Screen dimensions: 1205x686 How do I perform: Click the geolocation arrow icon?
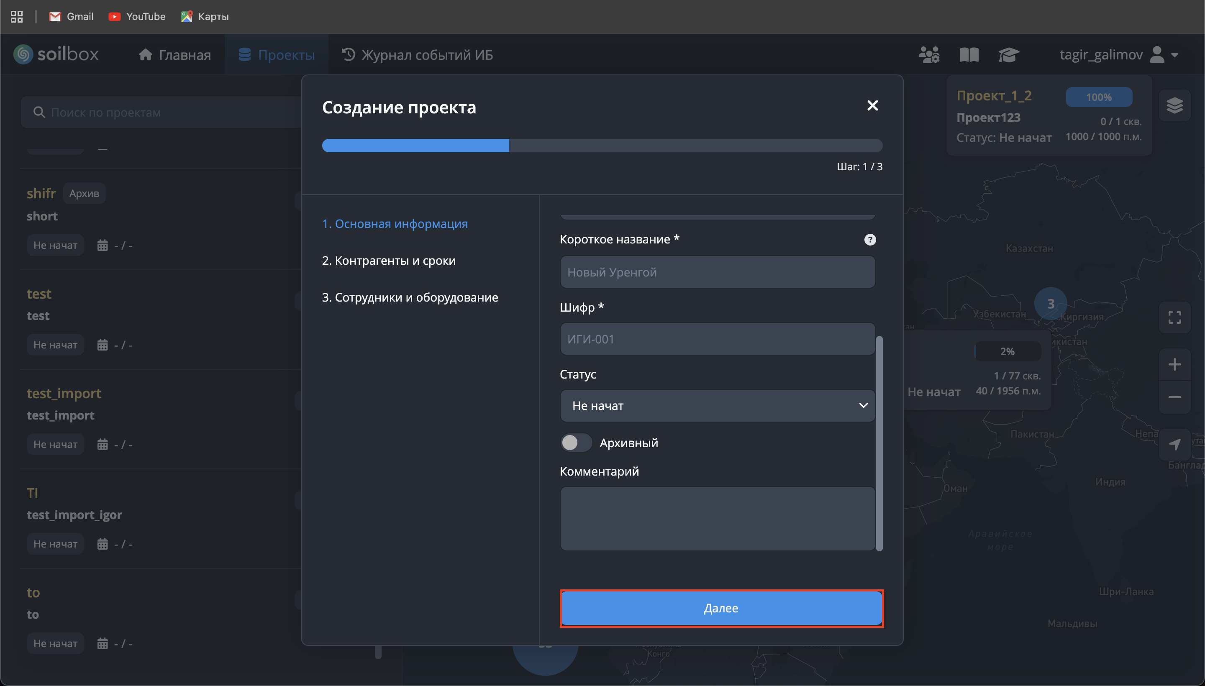[x=1174, y=444]
